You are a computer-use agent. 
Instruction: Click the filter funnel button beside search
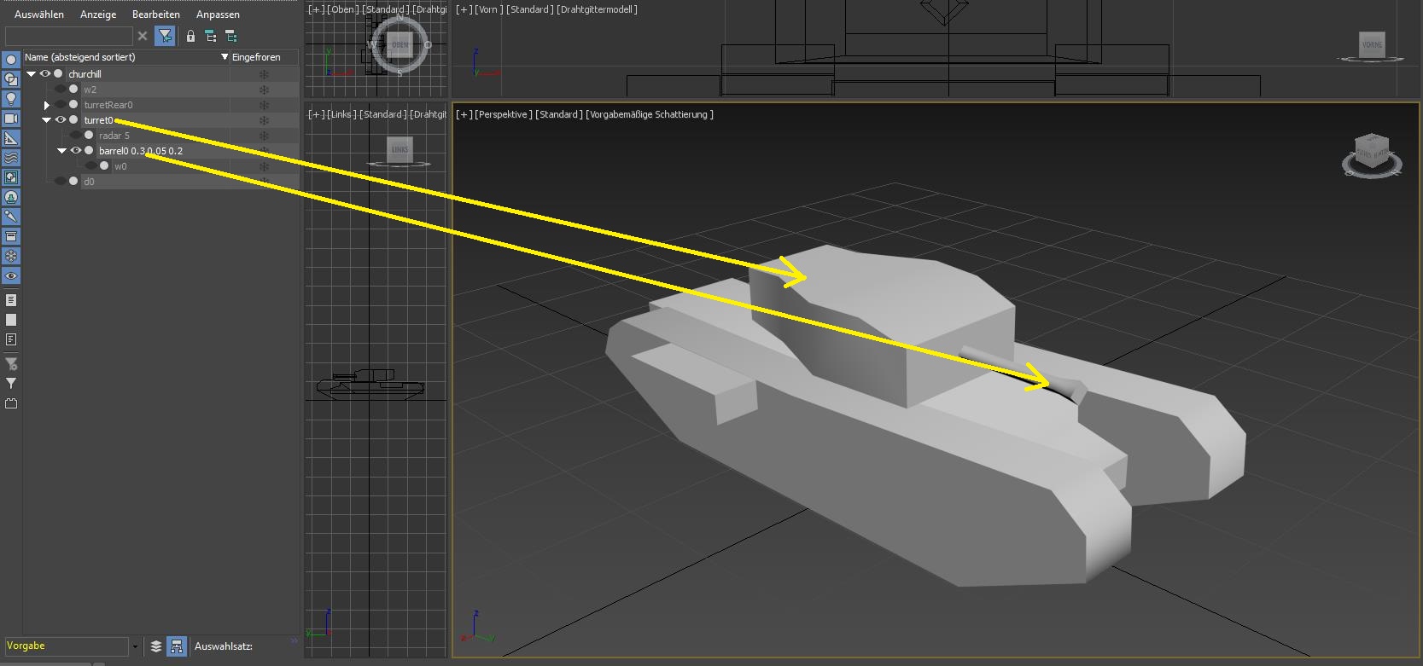166,36
